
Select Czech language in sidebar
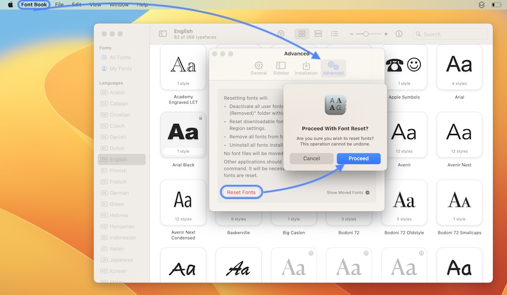click(x=122, y=126)
